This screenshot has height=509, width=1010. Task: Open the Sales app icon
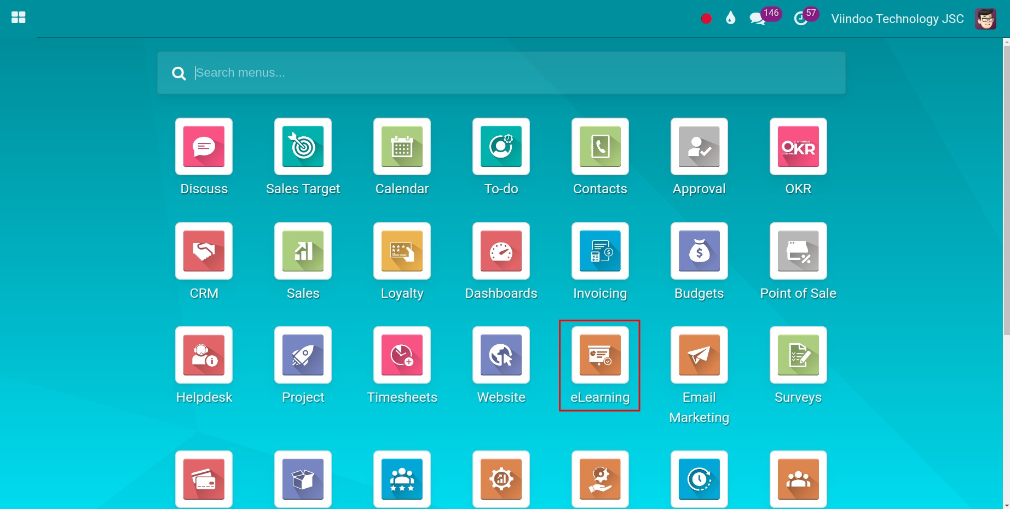[x=303, y=251]
